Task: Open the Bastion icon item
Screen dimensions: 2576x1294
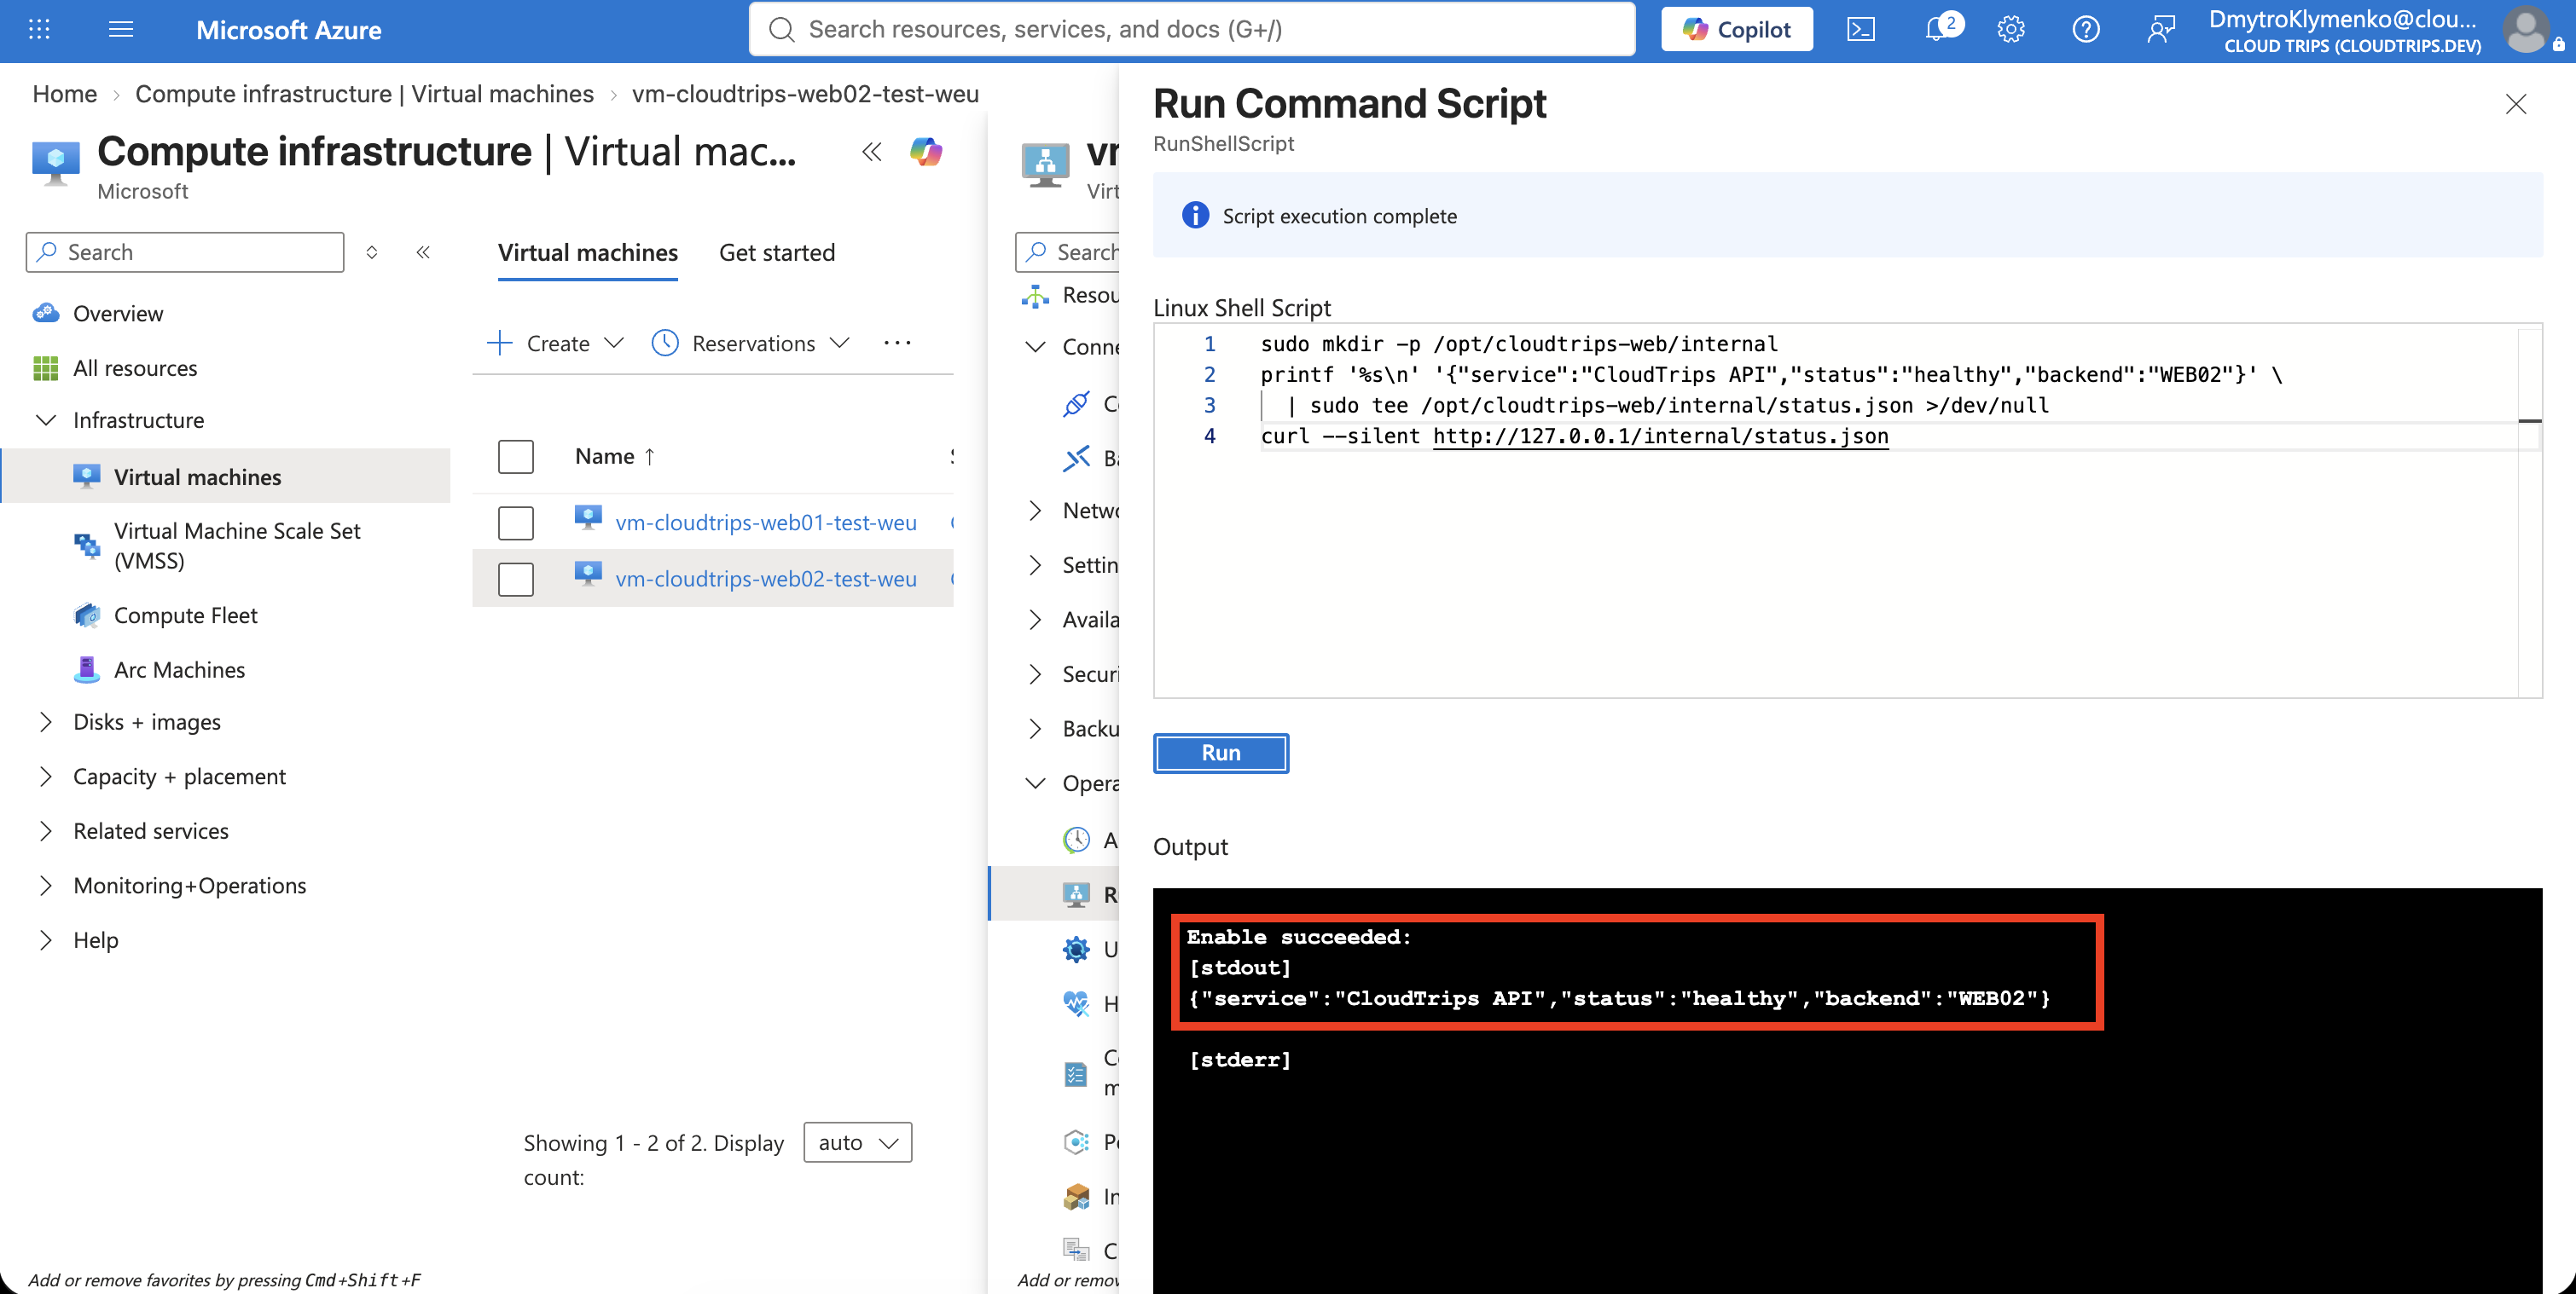Action: 1076,458
